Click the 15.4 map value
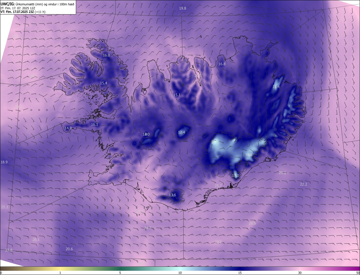Screen dimensions: 360x275 (103, 83)
